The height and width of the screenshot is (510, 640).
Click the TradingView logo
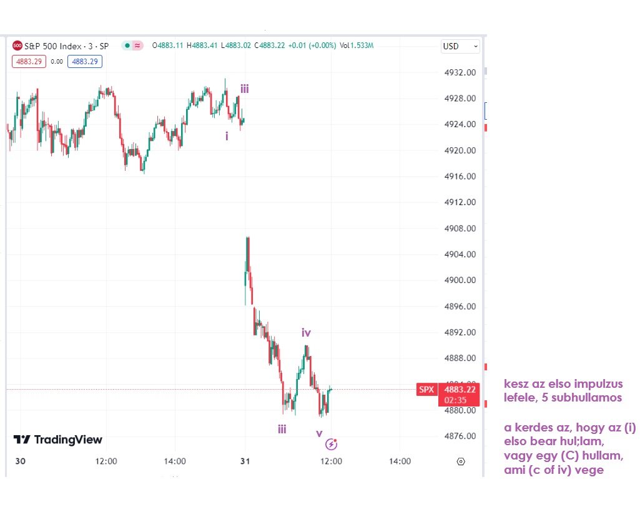57,440
